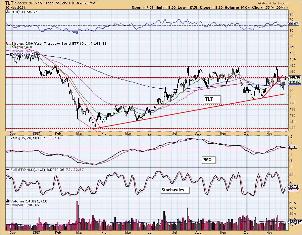
Task: Click the Stochastics annotation box
Action: click(x=175, y=190)
